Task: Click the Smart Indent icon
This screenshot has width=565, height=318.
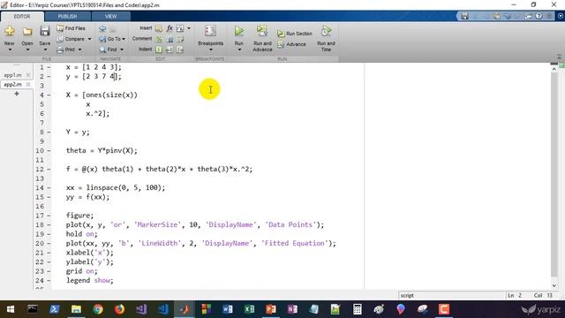Action: [x=159, y=49]
